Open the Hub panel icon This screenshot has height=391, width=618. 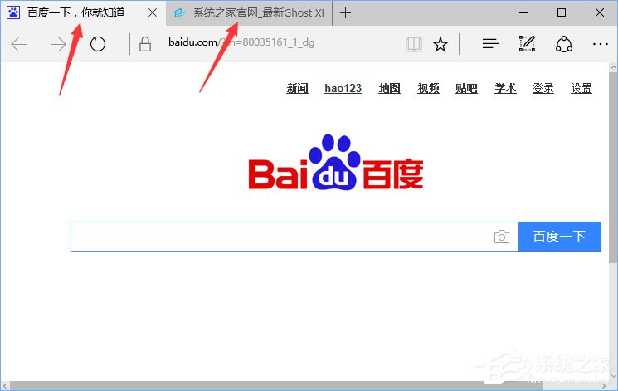point(490,45)
